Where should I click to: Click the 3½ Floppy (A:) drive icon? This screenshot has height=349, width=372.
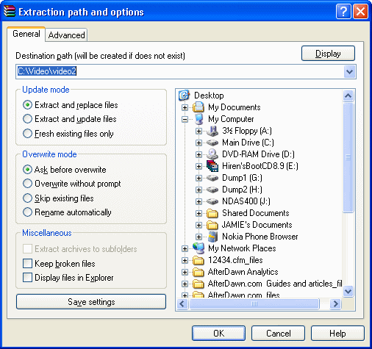coord(212,131)
